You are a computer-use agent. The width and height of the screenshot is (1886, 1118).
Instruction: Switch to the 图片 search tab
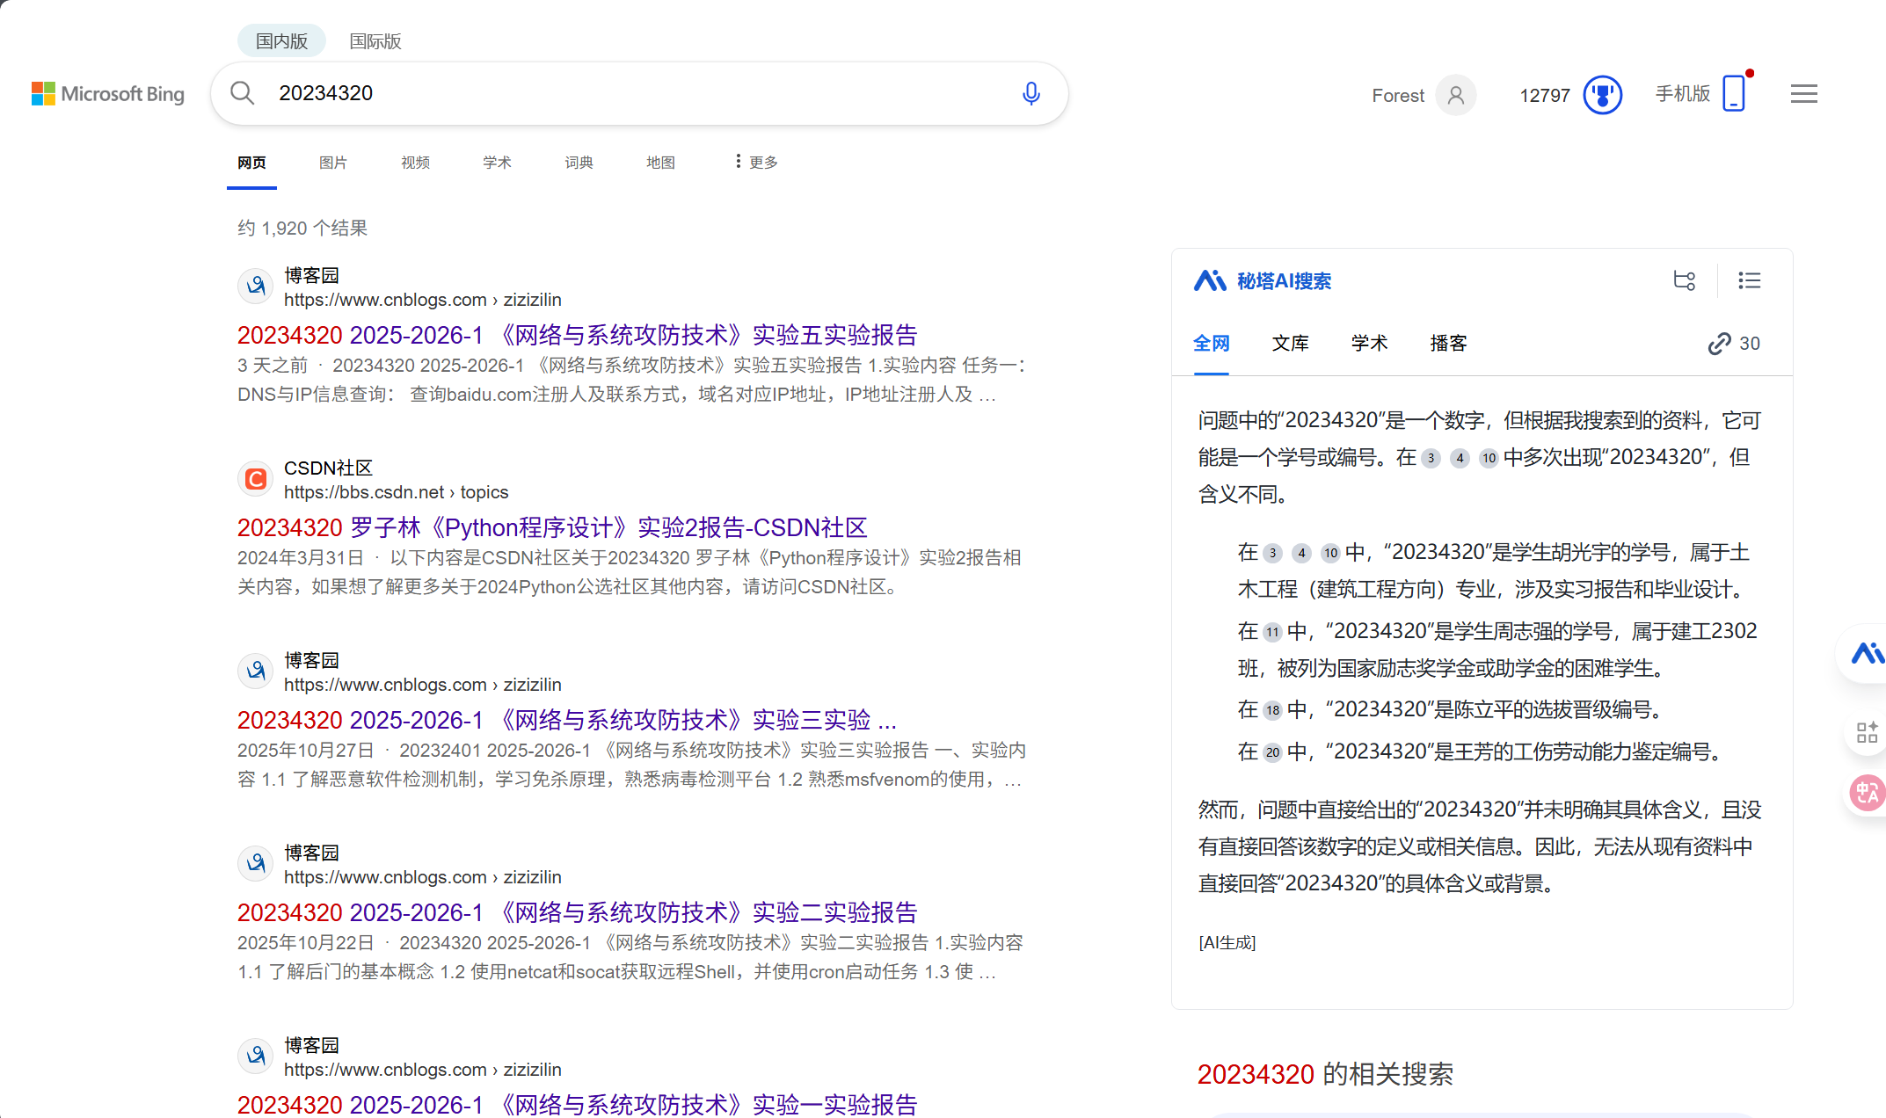click(x=333, y=162)
